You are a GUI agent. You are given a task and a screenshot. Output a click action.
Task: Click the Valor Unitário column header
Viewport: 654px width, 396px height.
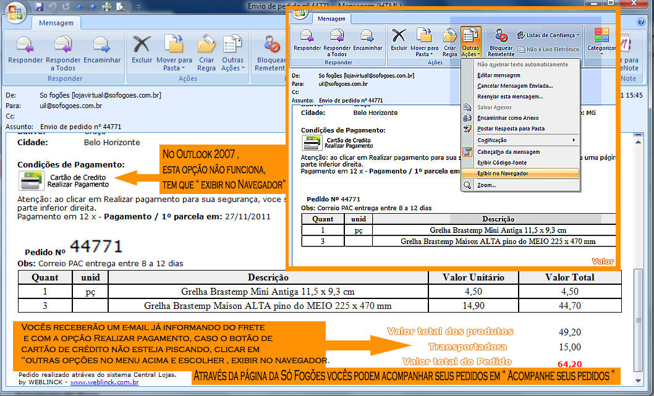(474, 277)
